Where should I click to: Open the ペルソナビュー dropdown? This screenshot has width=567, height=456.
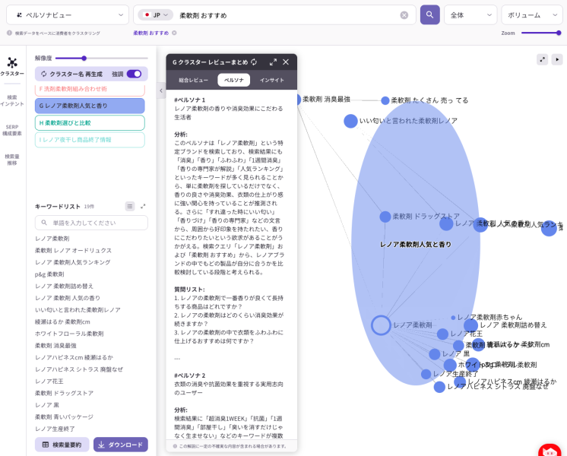point(69,14)
